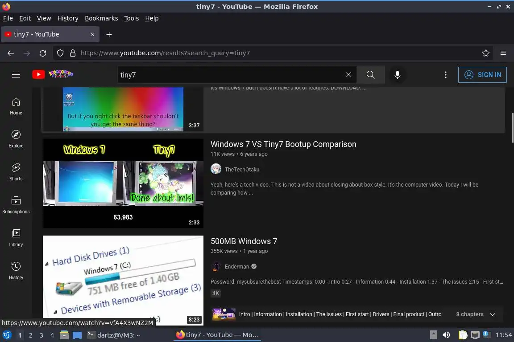Click the 4K badge on Enderman video
This screenshot has width=514, height=342.
(x=216, y=293)
